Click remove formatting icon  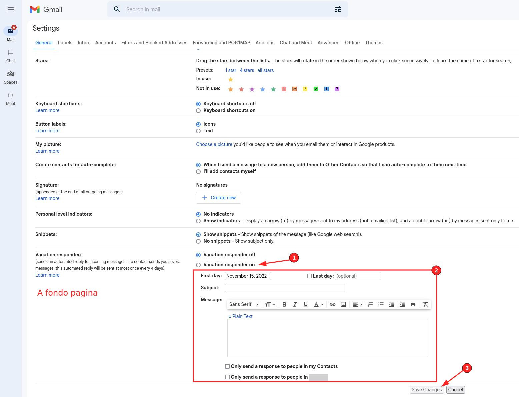[425, 304]
